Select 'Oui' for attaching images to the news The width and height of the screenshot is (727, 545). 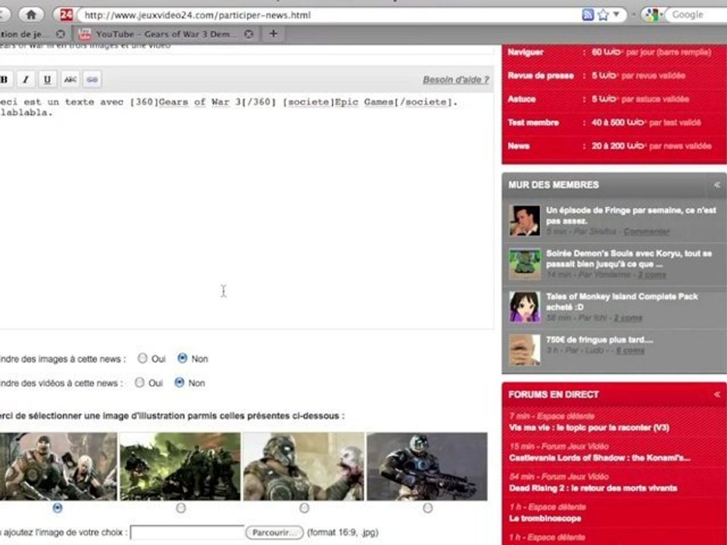(143, 358)
